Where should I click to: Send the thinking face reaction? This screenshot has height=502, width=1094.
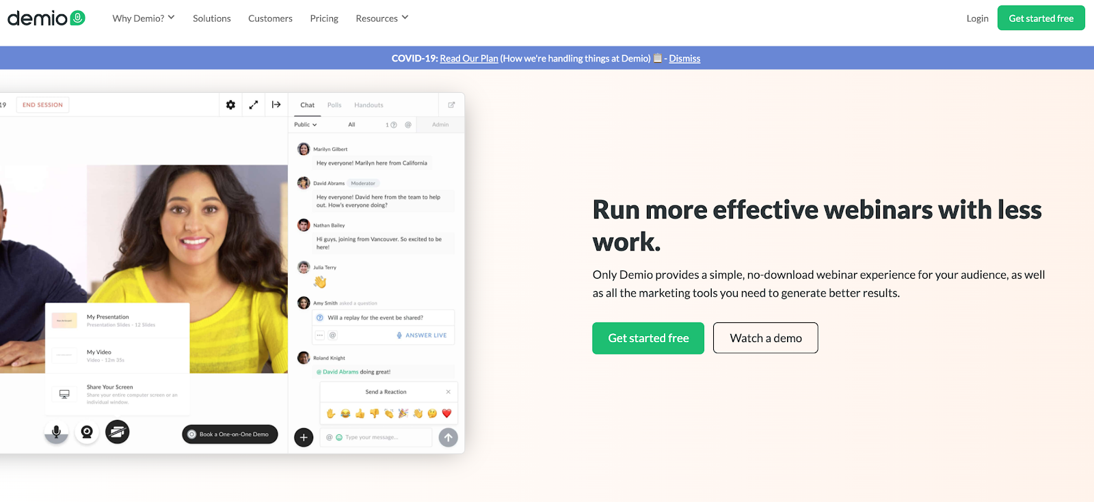[432, 413]
